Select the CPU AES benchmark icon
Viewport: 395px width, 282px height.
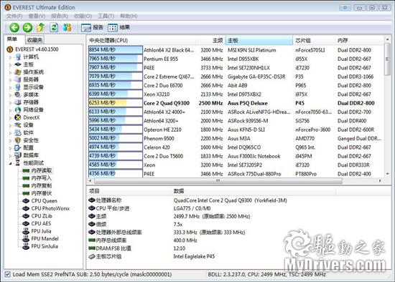26,223
